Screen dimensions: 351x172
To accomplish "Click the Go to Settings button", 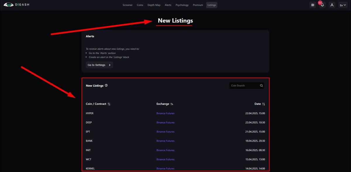I will 99,65.
